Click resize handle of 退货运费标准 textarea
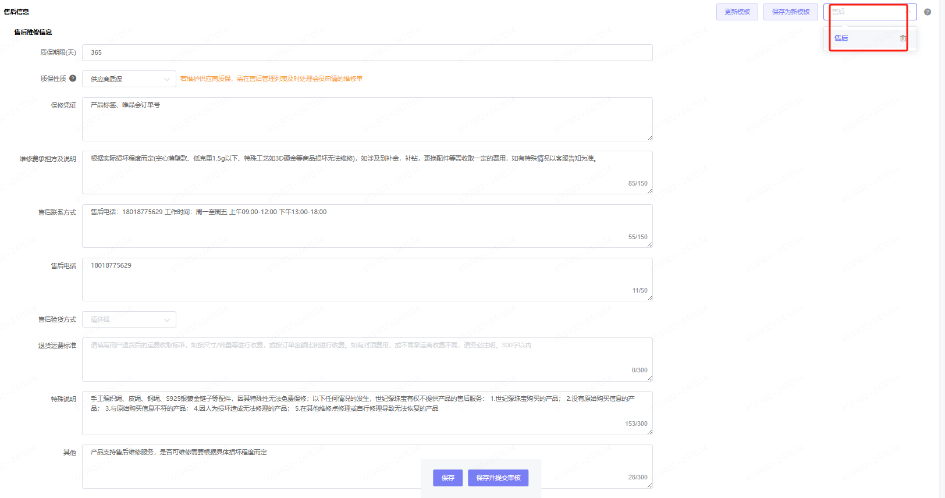This screenshot has width=945, height=498. [649, 378]
